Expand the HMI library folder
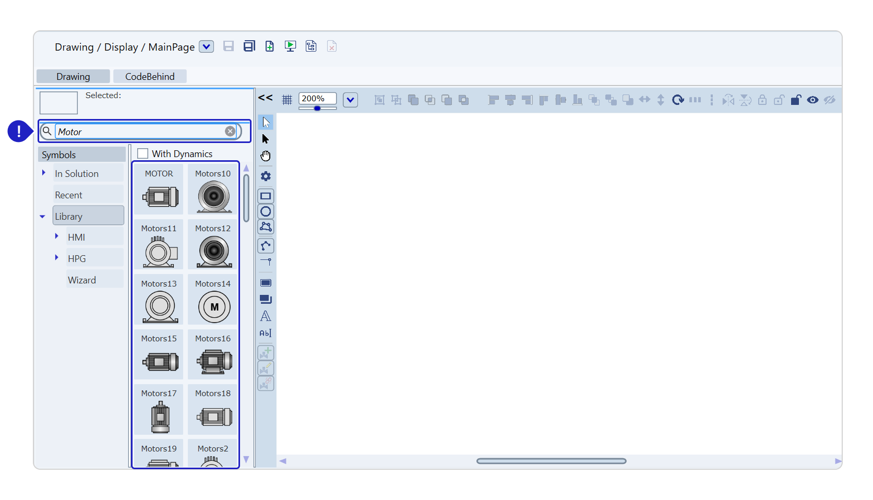The width and height of the screenshot is (873, 500). (x=57, y=236)
